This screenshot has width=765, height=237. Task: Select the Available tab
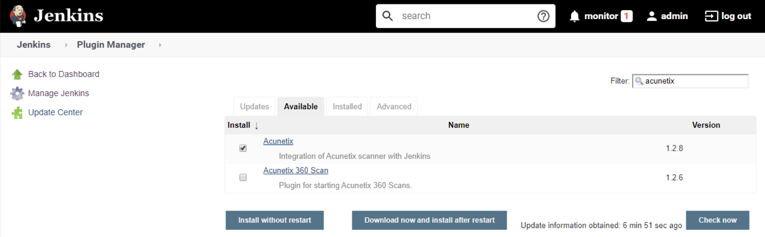pyautogui.click(x=301, y=106)
